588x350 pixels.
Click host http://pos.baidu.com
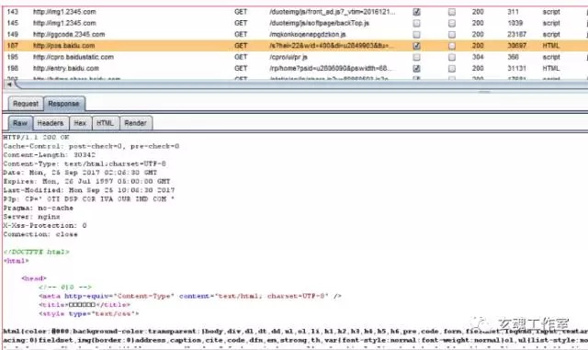click(x=63, y=46)
